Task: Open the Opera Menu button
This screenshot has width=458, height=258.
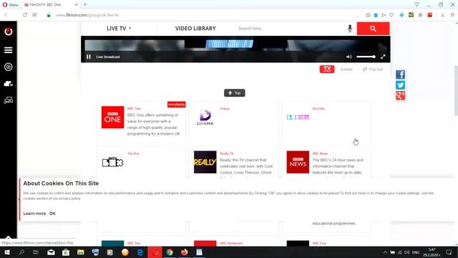Action: coord(10,5)
